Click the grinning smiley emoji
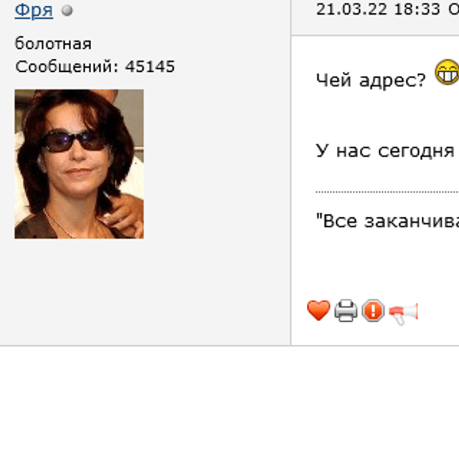The image size is (459, 470). (x=447, y=72)
